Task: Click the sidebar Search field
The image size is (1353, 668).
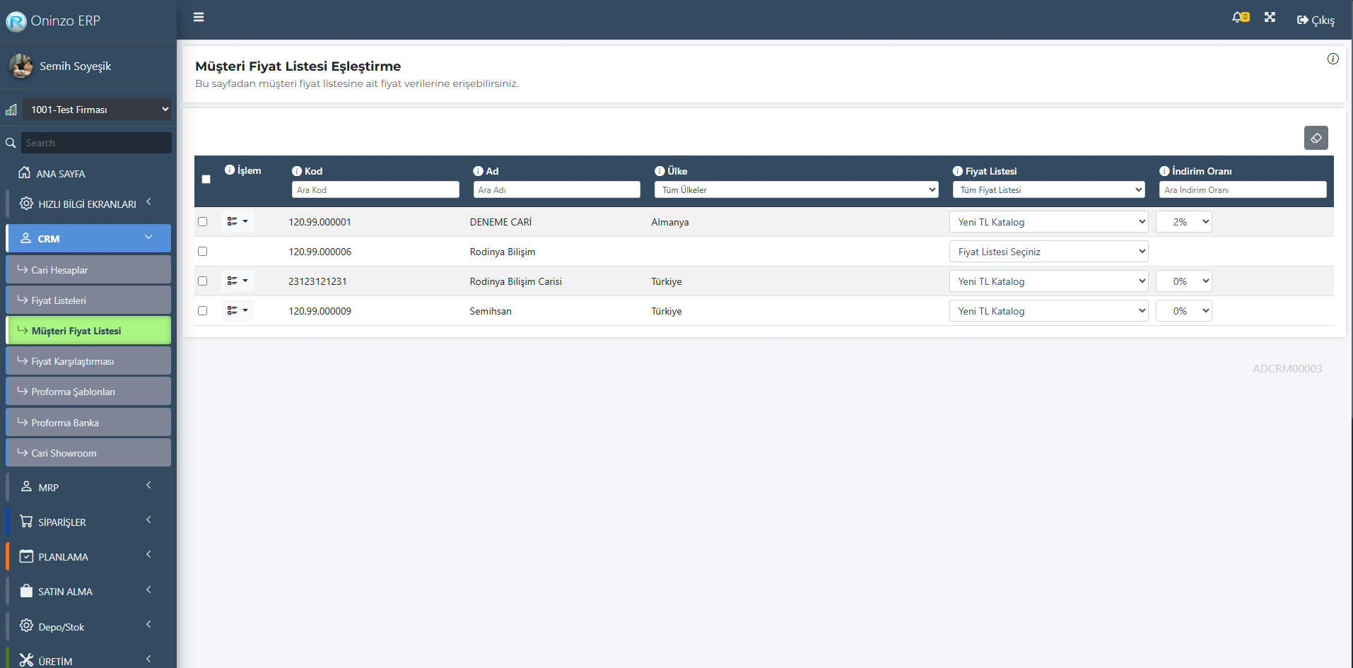Action: 96,143
